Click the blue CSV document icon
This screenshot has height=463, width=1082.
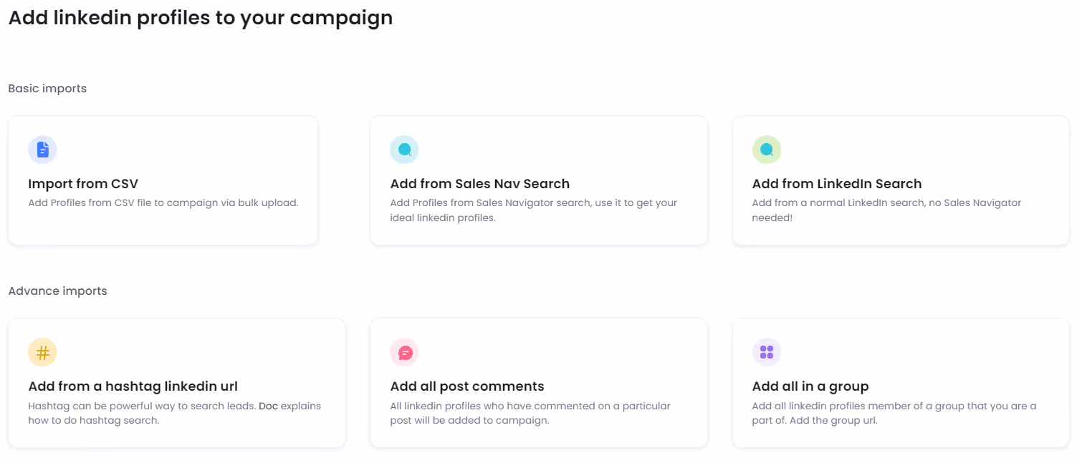[x=42, y=150]
